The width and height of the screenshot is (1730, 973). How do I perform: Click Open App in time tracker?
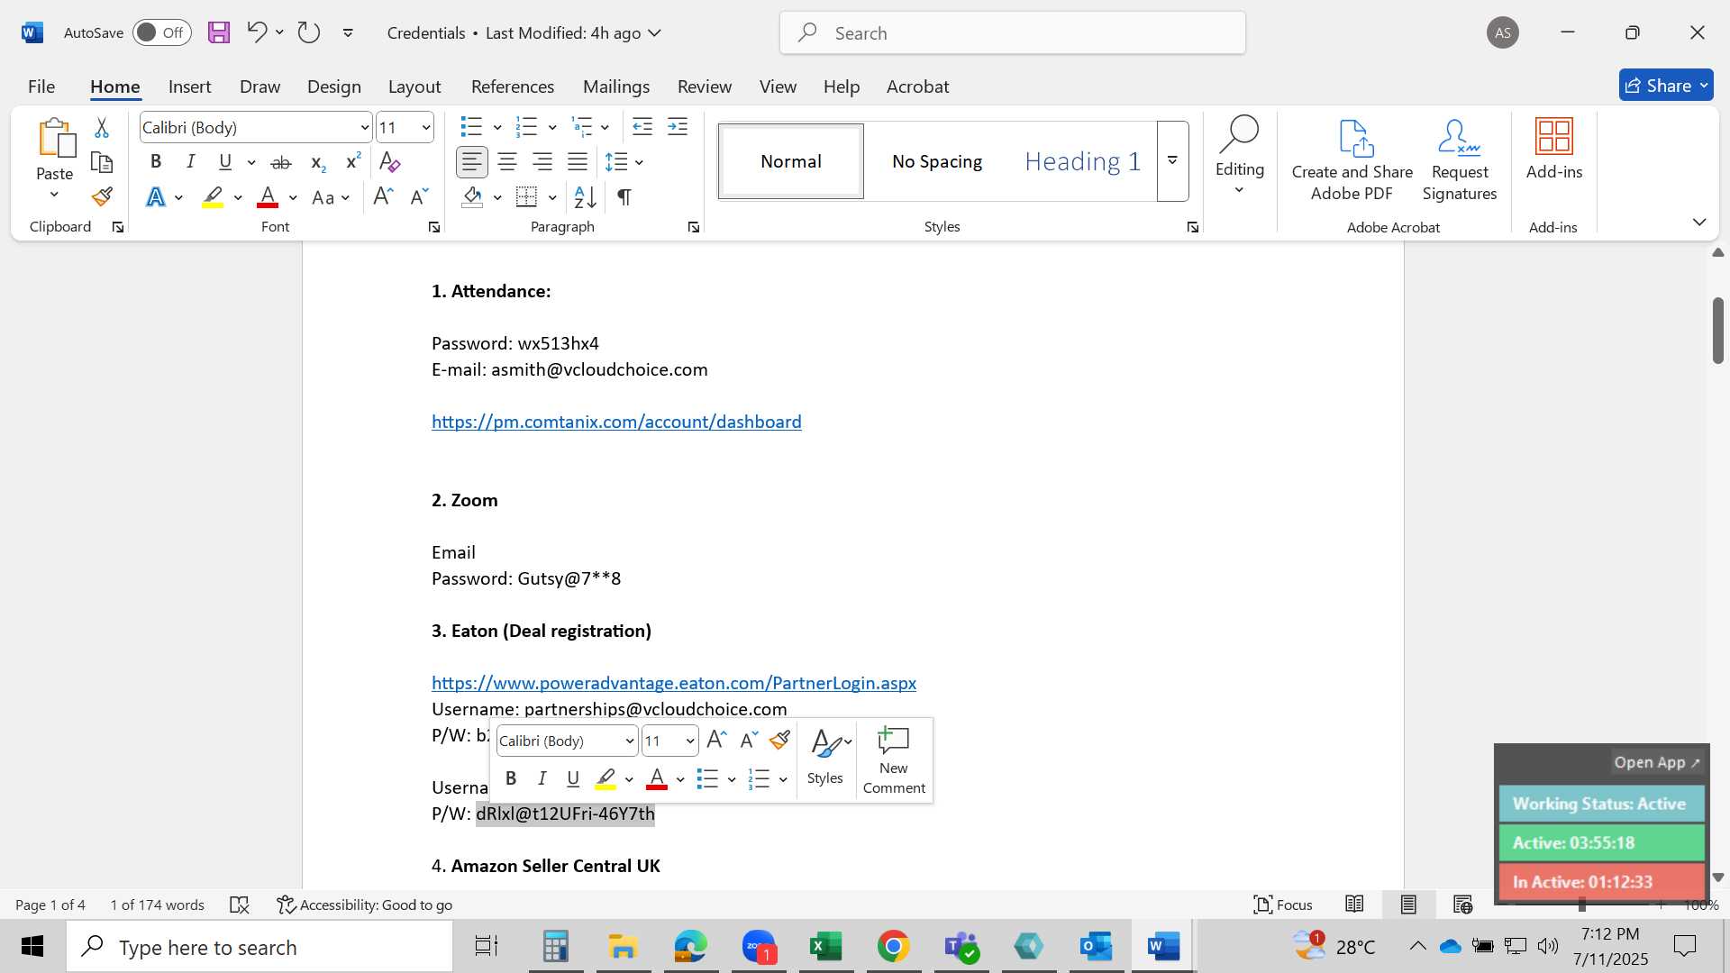(x=1656, y=762)
